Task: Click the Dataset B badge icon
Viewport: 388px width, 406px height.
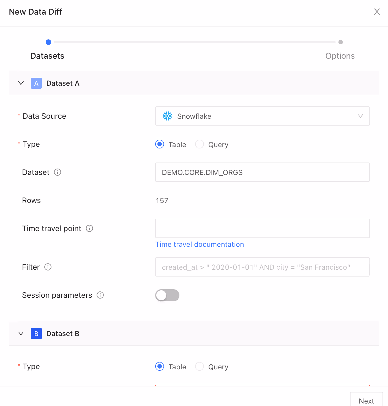Action: [36, 334]
